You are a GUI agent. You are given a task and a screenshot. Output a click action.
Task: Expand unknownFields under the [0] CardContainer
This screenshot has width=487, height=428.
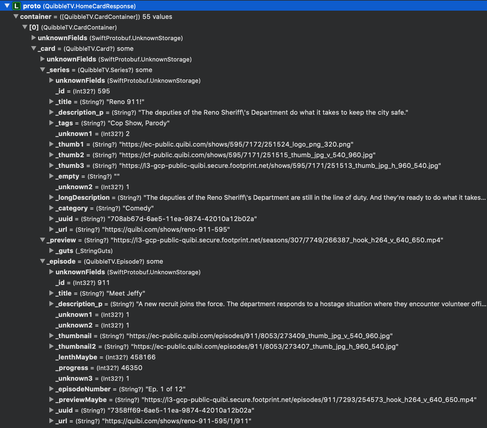tap(34, 38)
